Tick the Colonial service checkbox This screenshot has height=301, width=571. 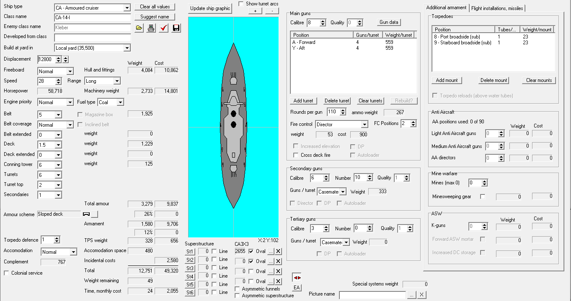point(7,273)
